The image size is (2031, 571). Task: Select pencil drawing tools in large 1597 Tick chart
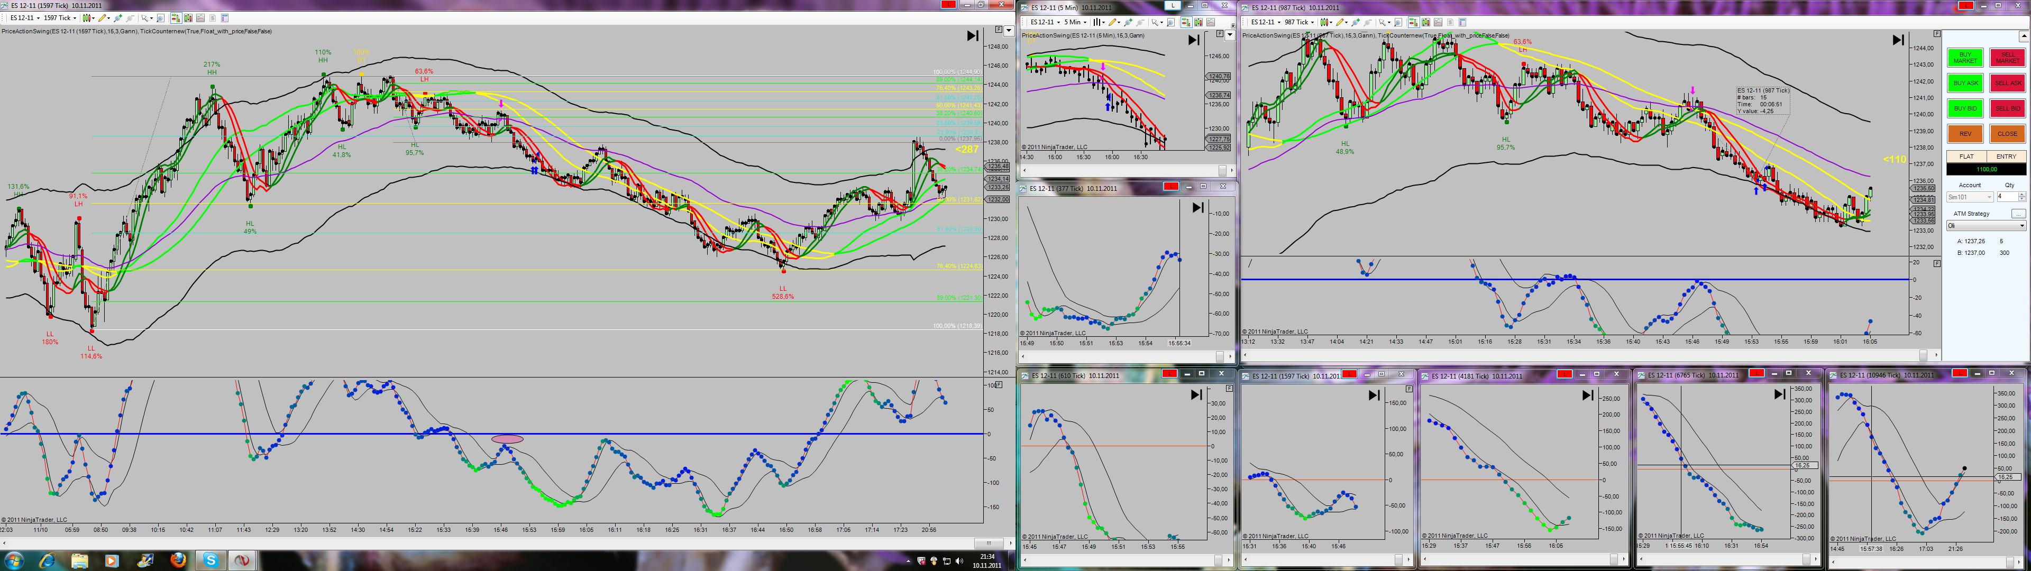(x=102, y=18)
